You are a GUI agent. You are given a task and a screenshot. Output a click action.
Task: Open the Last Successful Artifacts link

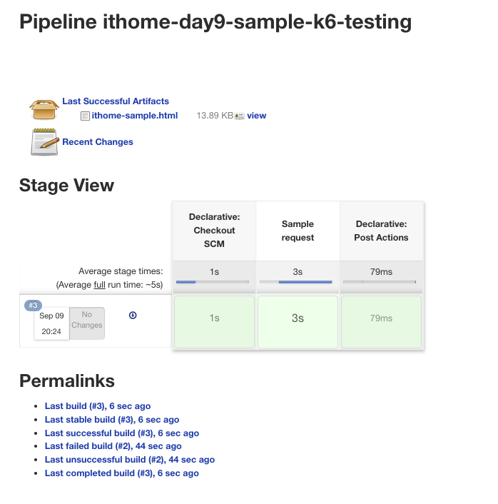pos(116,101)
